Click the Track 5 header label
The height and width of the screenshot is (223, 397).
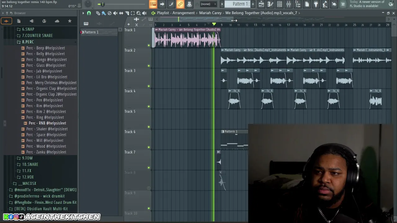(130, 111)
